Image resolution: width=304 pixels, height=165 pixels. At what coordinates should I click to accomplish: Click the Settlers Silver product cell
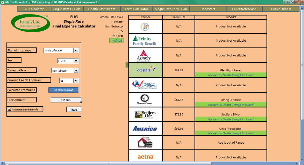coord(231,114)
